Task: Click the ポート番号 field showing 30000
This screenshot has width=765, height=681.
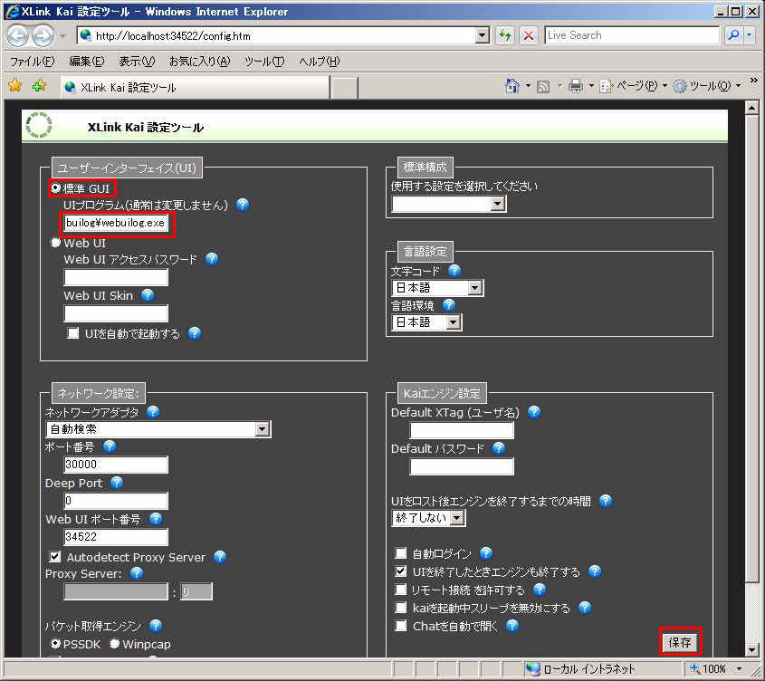Action: (x=116, y=465)
